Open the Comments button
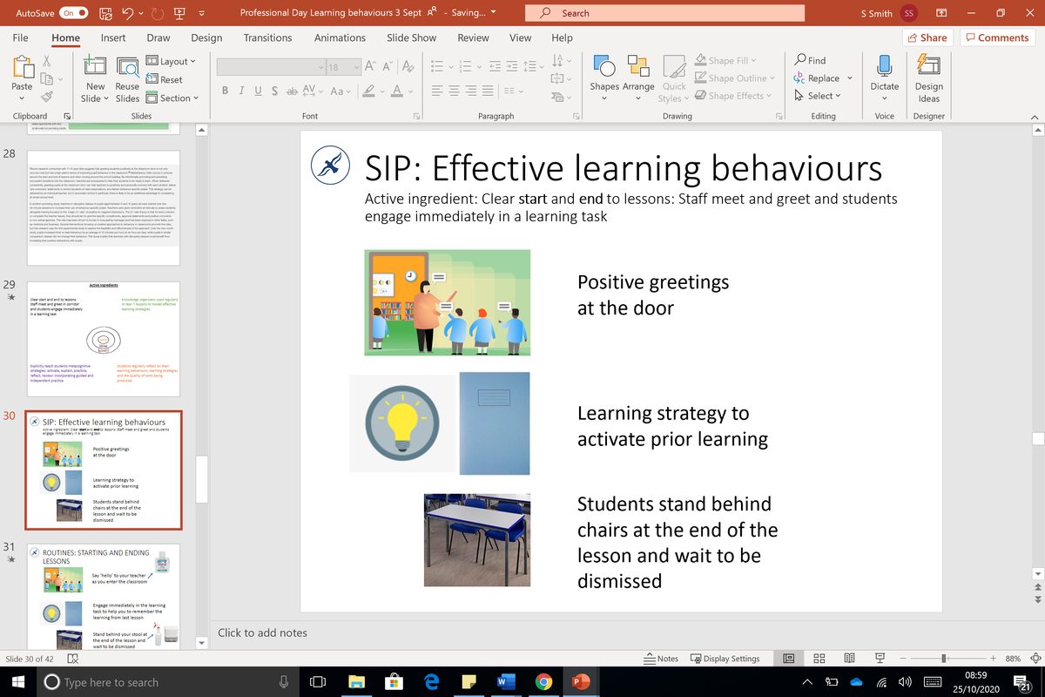 [996, 37]
